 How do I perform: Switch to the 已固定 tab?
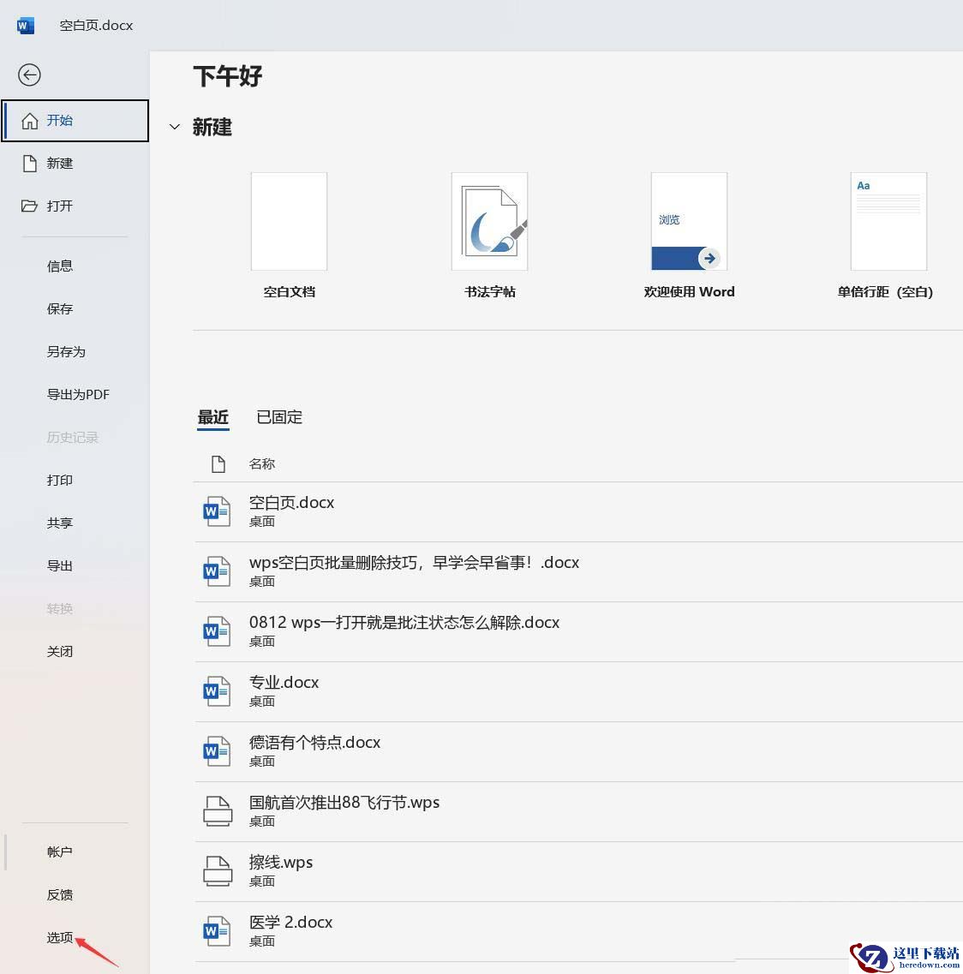tap(279, 417)
